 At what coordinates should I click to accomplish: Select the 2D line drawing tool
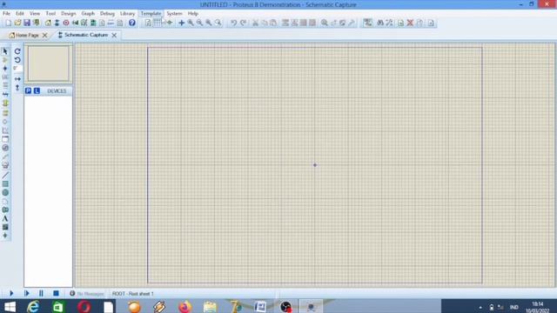click(x=5, y=176)
